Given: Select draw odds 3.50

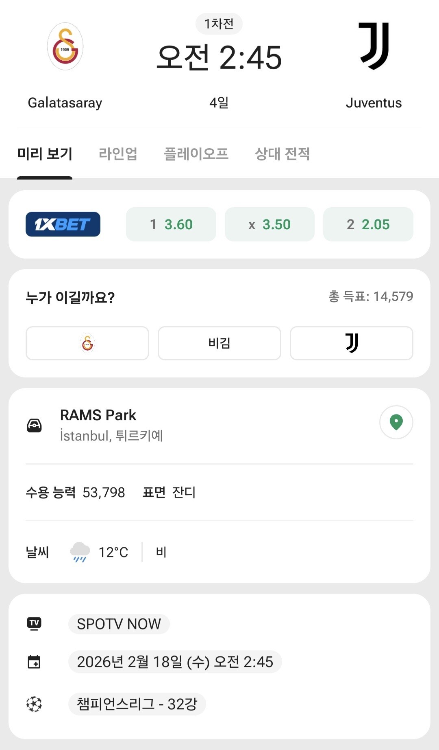Looking at the screenshot, I should pyautogui.click(x=269, y=224).
